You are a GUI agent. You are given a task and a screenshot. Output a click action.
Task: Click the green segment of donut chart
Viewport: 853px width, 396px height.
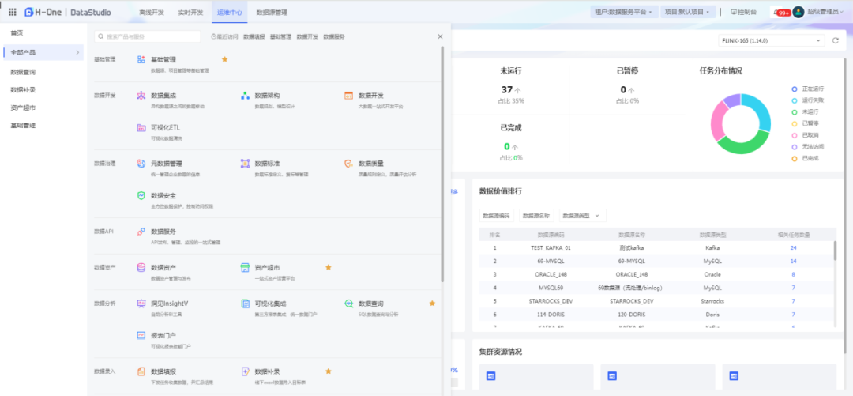[x=738, y=143]
